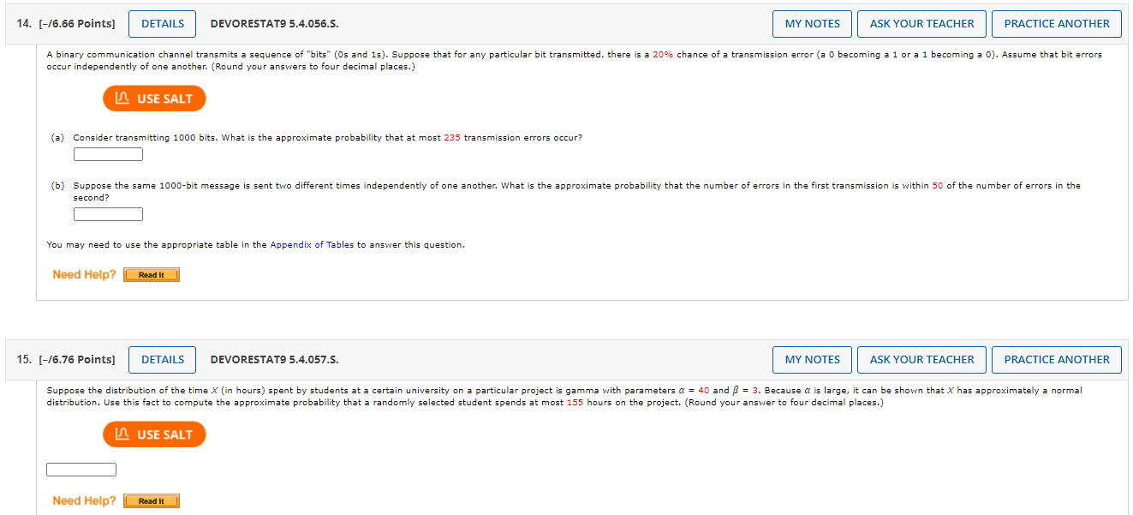Viewport: 1133px width, 515px height.
Task: Select PRACTICE ANOTHER for question 15
Action: click(x=1056, y=359)
